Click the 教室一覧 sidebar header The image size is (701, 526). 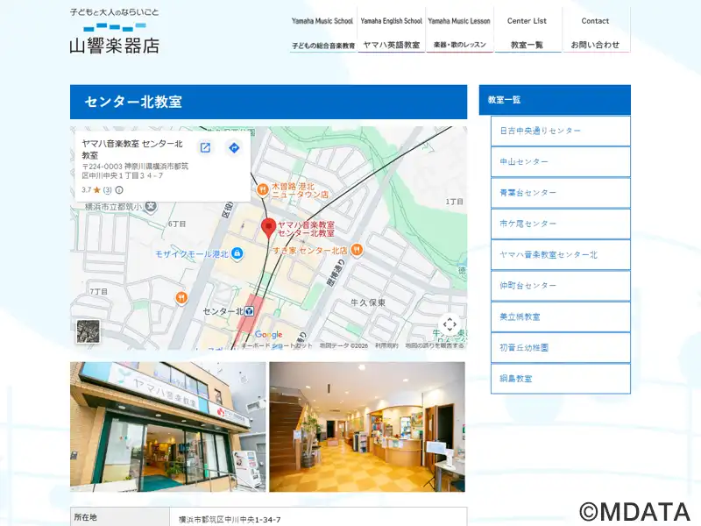[x=555, y=100]
